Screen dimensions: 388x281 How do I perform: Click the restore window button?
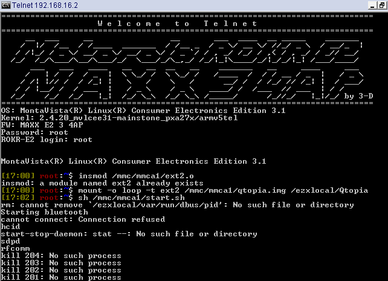382,5
